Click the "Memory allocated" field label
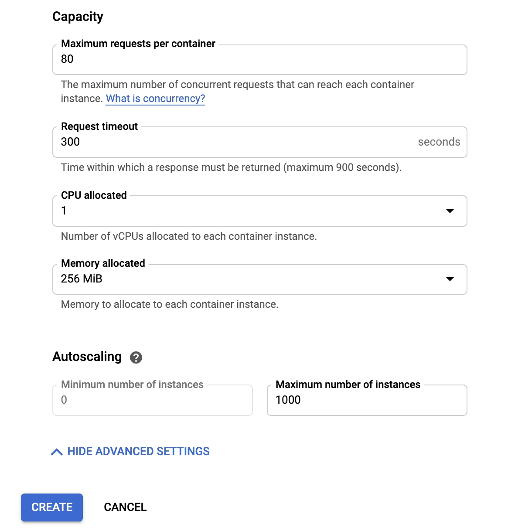Viewport: 525px width, 531px height. (x=103, y=263)
